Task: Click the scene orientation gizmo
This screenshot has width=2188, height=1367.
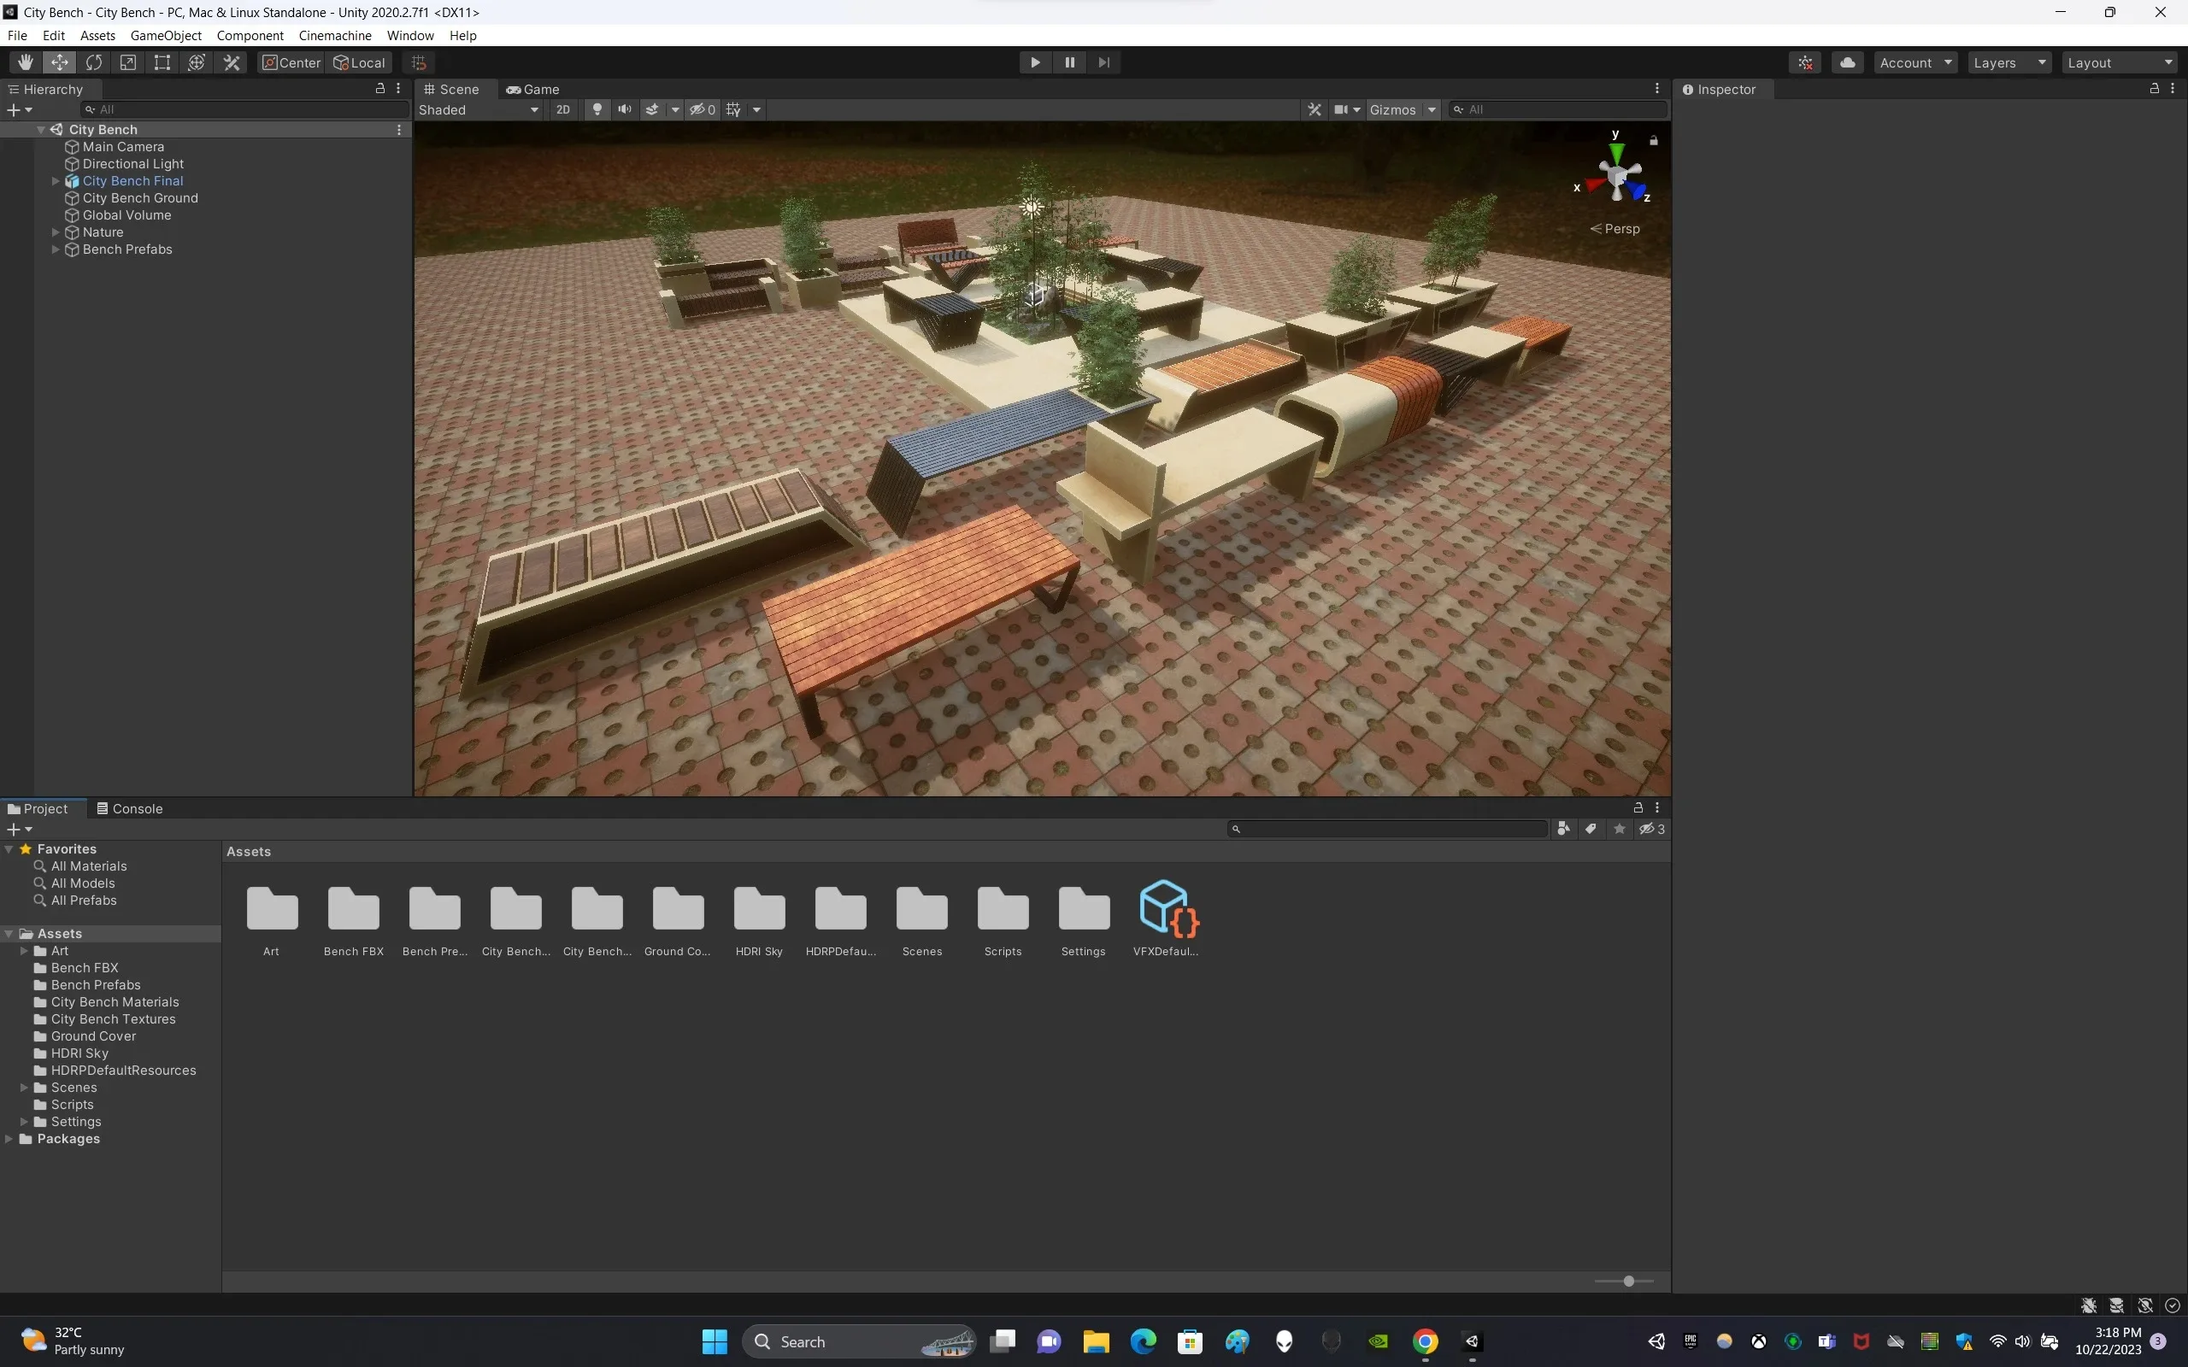Action: 1616,173
